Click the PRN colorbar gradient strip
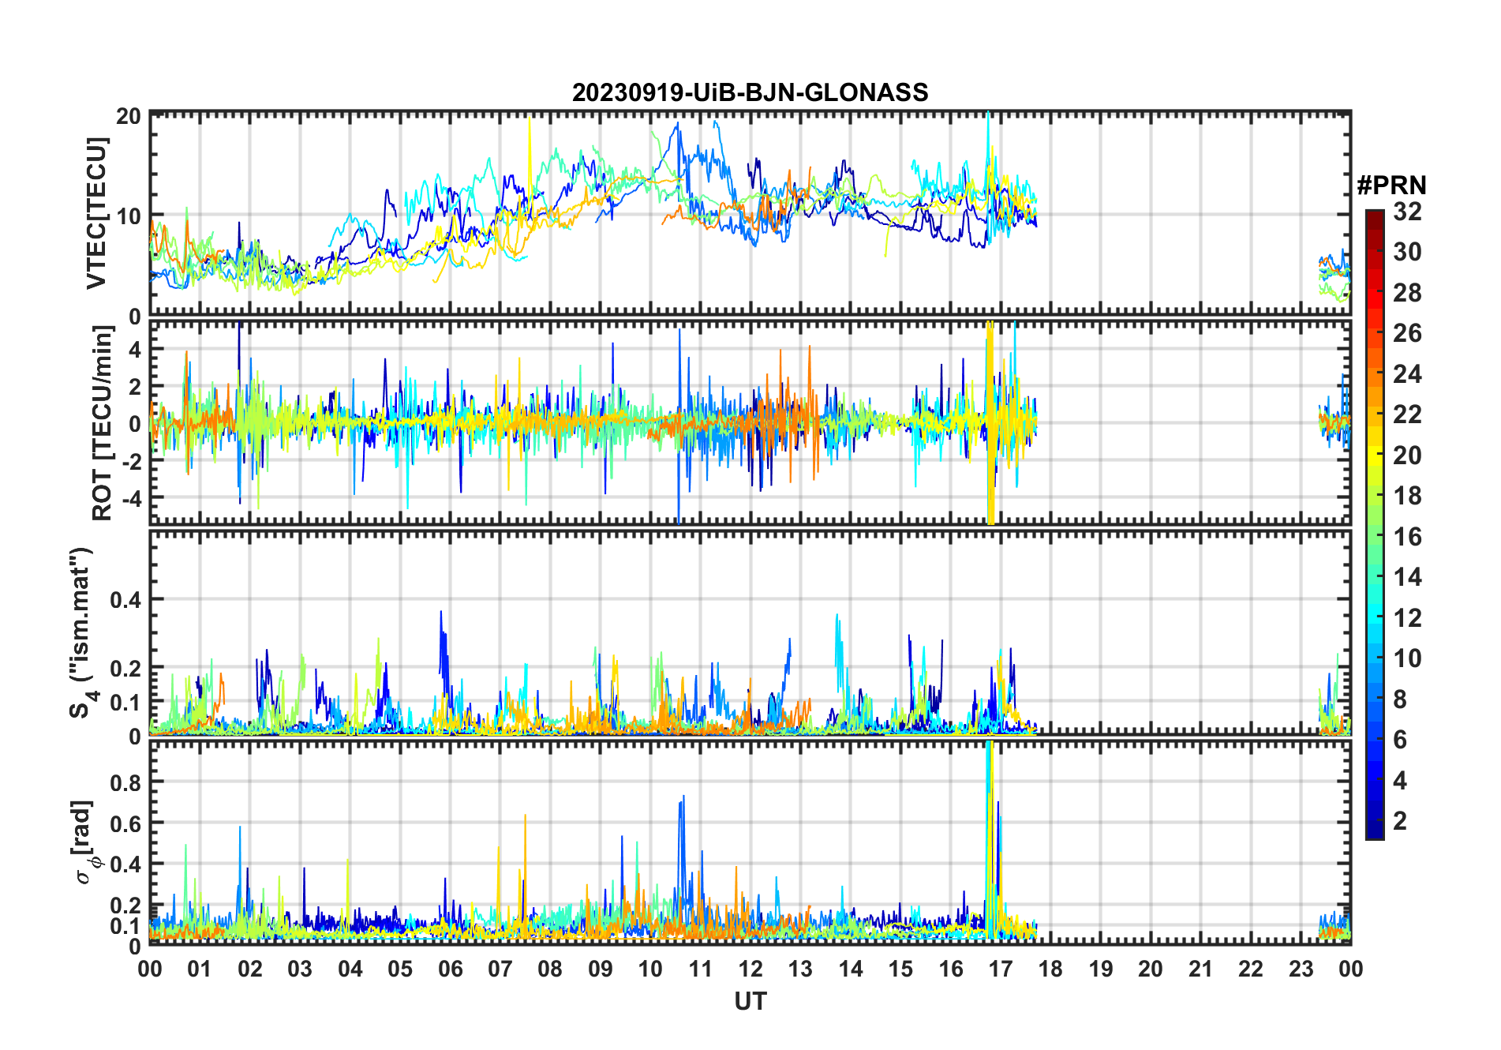 (1374, 524)
